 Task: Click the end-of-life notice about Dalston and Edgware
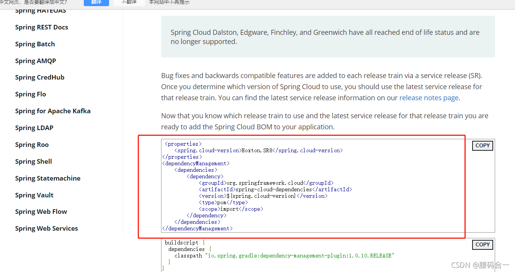[x=328, y=37]
